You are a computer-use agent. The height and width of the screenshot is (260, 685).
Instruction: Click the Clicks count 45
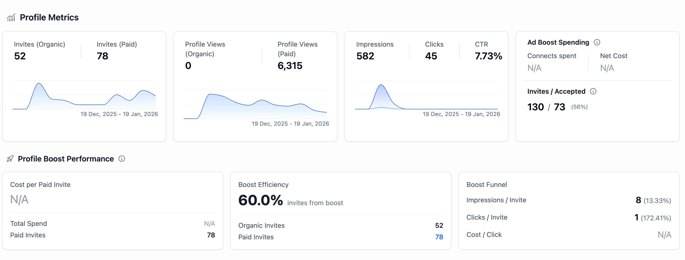coord(431,56)
